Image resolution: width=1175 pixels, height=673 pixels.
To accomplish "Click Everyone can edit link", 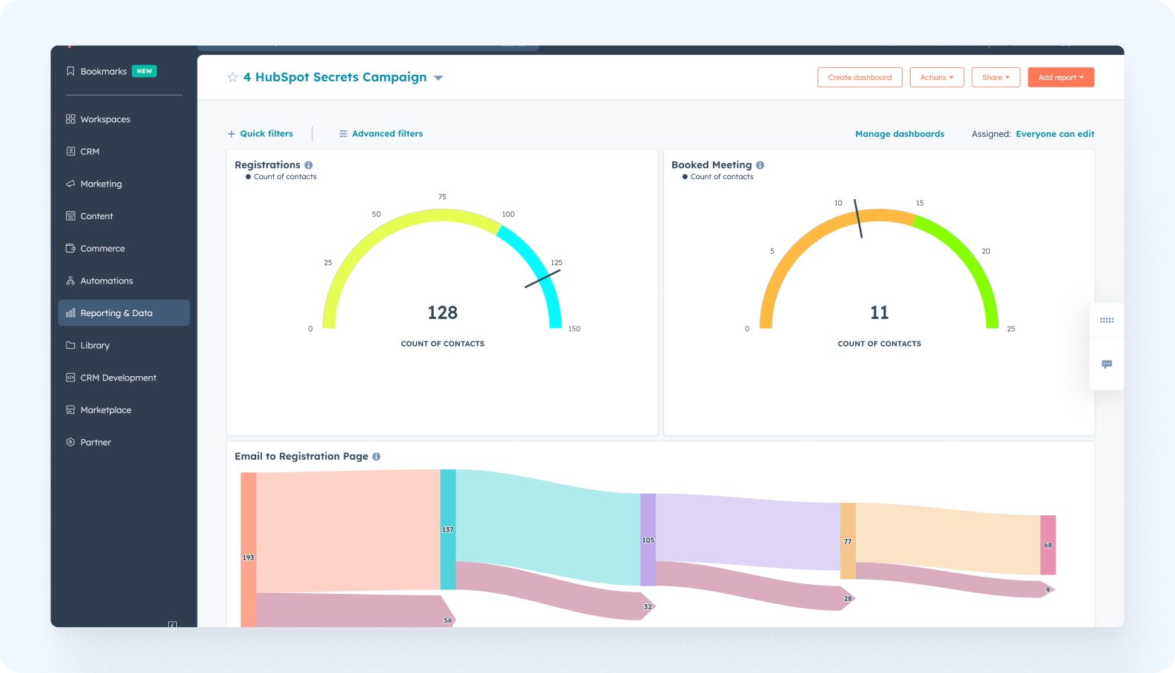I will click(1055, 134).
